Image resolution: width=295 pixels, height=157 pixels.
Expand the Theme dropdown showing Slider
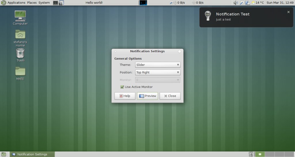pyautogui.click(x=158, y=65)
